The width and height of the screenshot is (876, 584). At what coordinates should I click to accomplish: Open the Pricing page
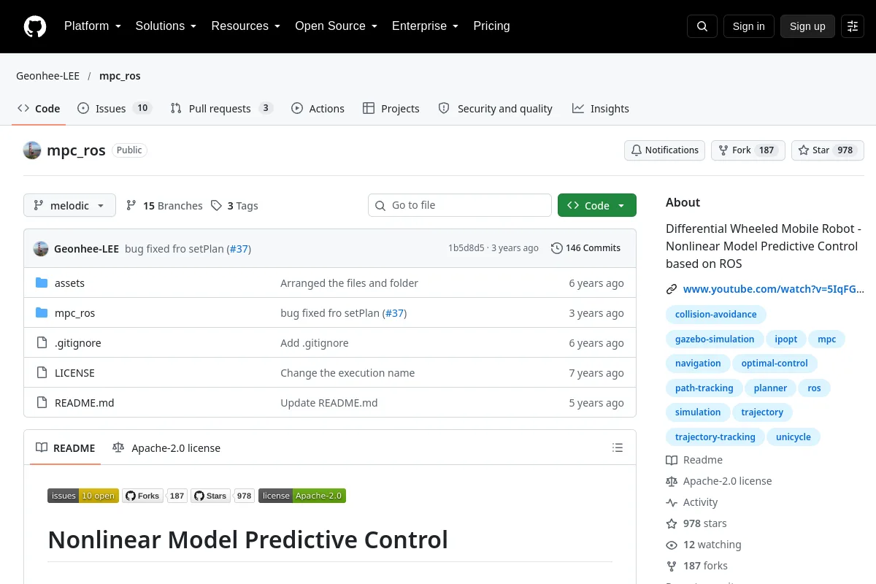click(491, 26)
